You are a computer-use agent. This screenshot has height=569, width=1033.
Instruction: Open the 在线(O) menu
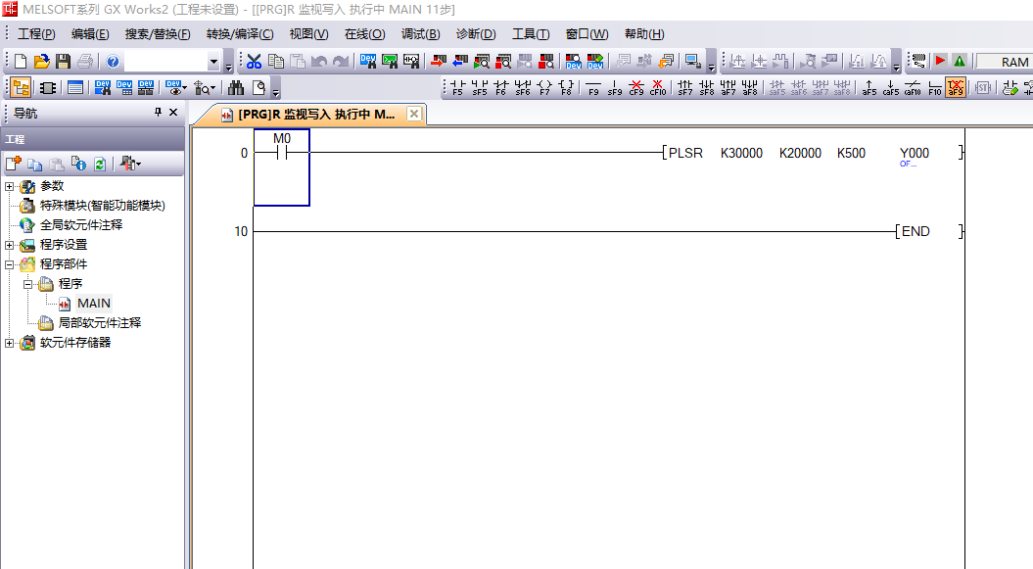pos(364,34)
